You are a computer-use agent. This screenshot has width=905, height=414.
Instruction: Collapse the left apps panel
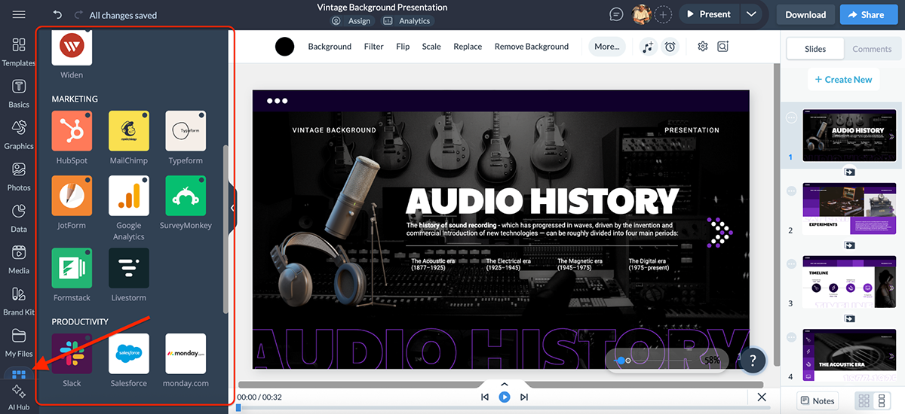(232, 208)
